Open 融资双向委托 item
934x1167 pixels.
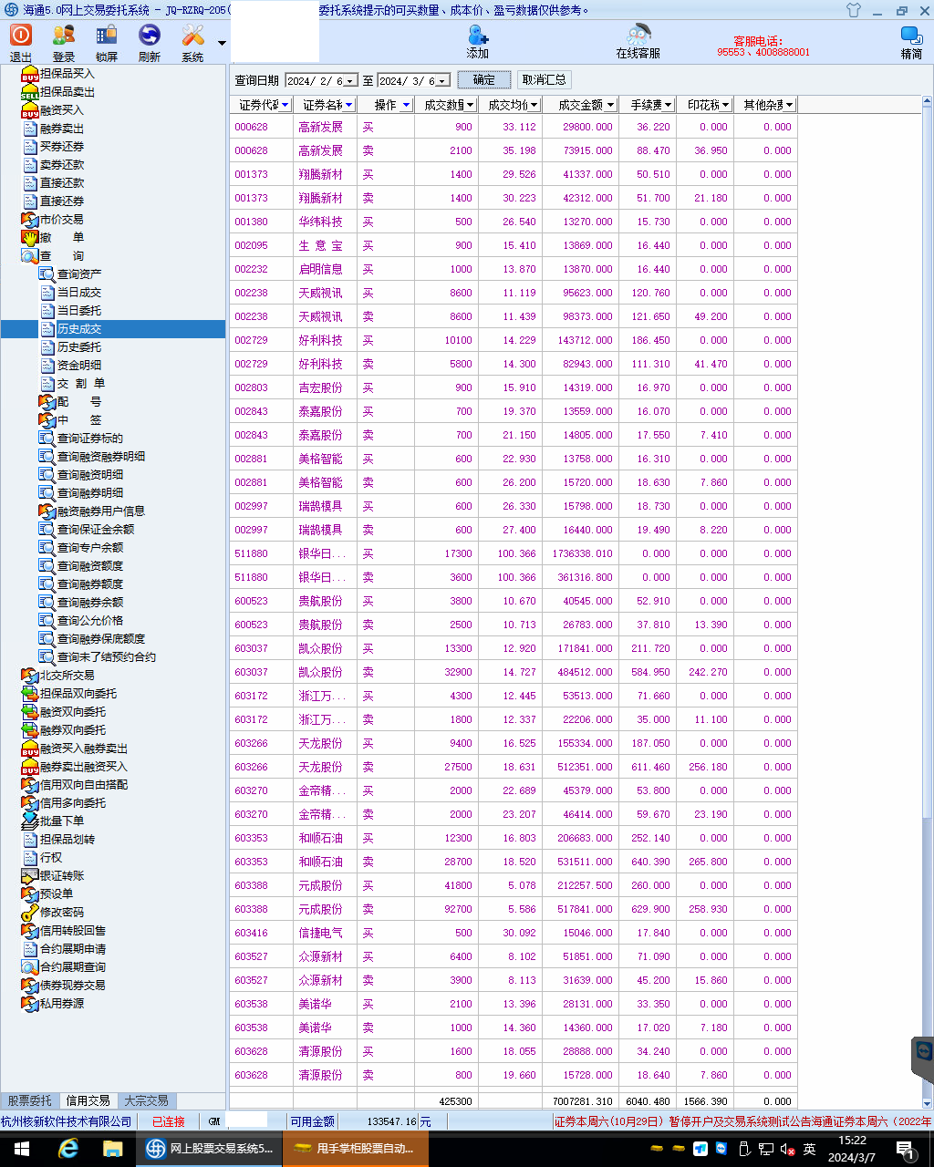pos(73,711)
